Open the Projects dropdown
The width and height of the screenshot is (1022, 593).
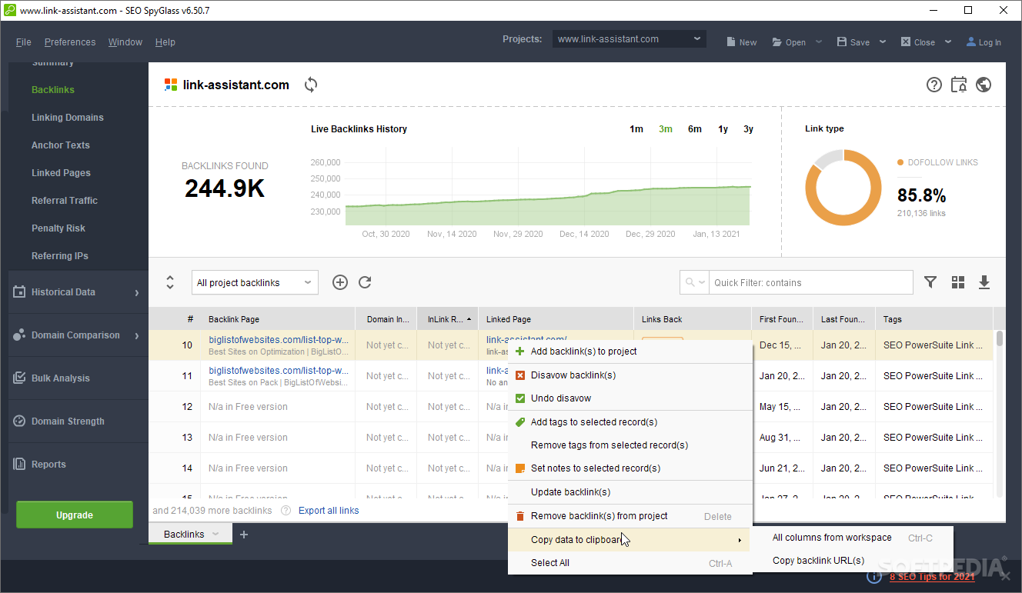630,38
